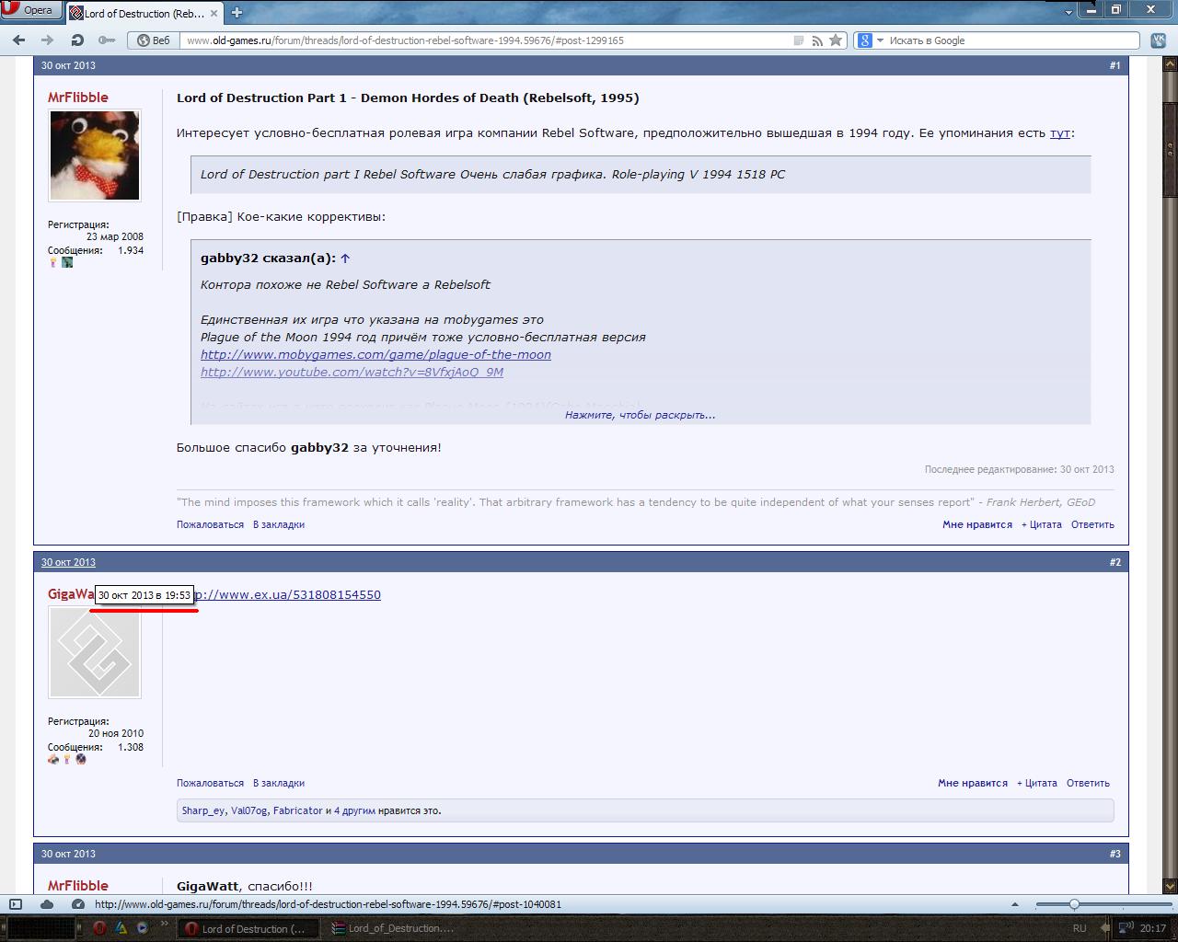Open the mobygames plague-of-the-moon link
Screen dimensions: 1178x942
[x=375, y=355]
